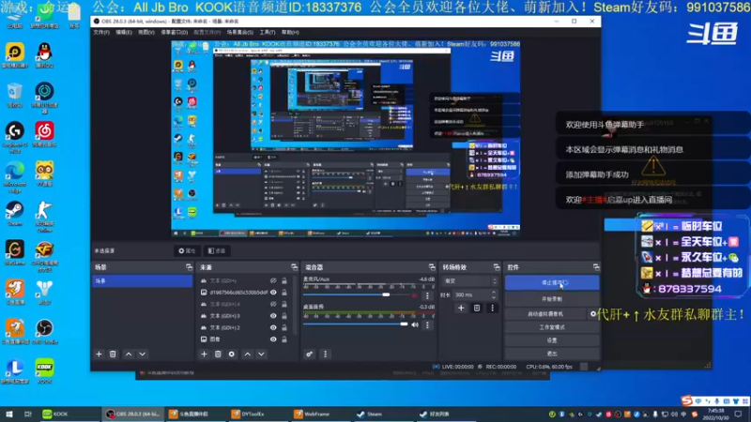Remove transition with trash icon in 转场特效 panel
Image resolution: width=751 pixels, height=422 pixels.
coord(477,309)
